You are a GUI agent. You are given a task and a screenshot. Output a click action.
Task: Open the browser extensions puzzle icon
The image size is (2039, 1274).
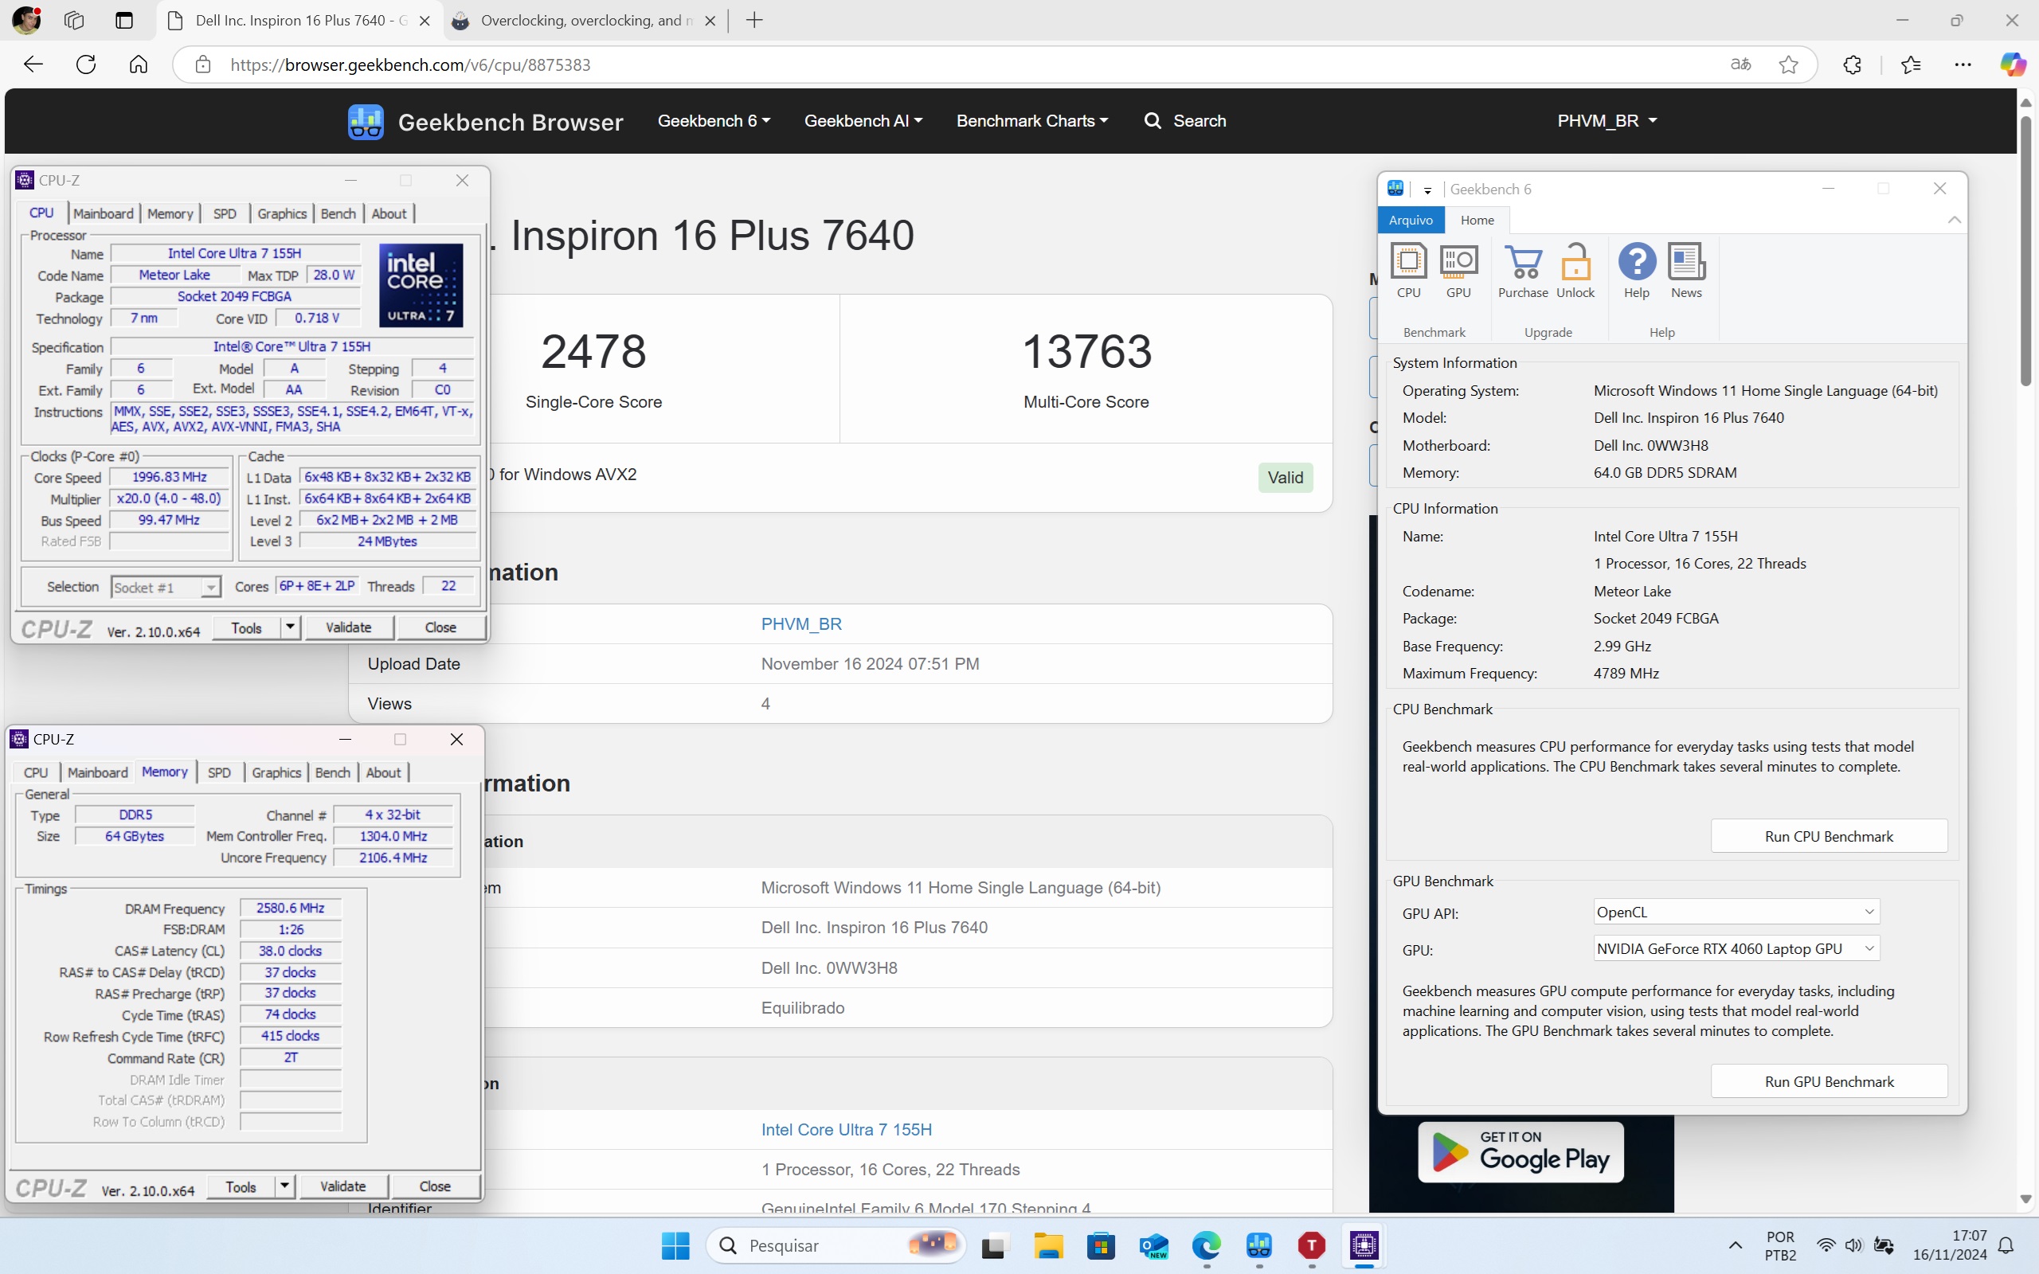coord(1852,64)
